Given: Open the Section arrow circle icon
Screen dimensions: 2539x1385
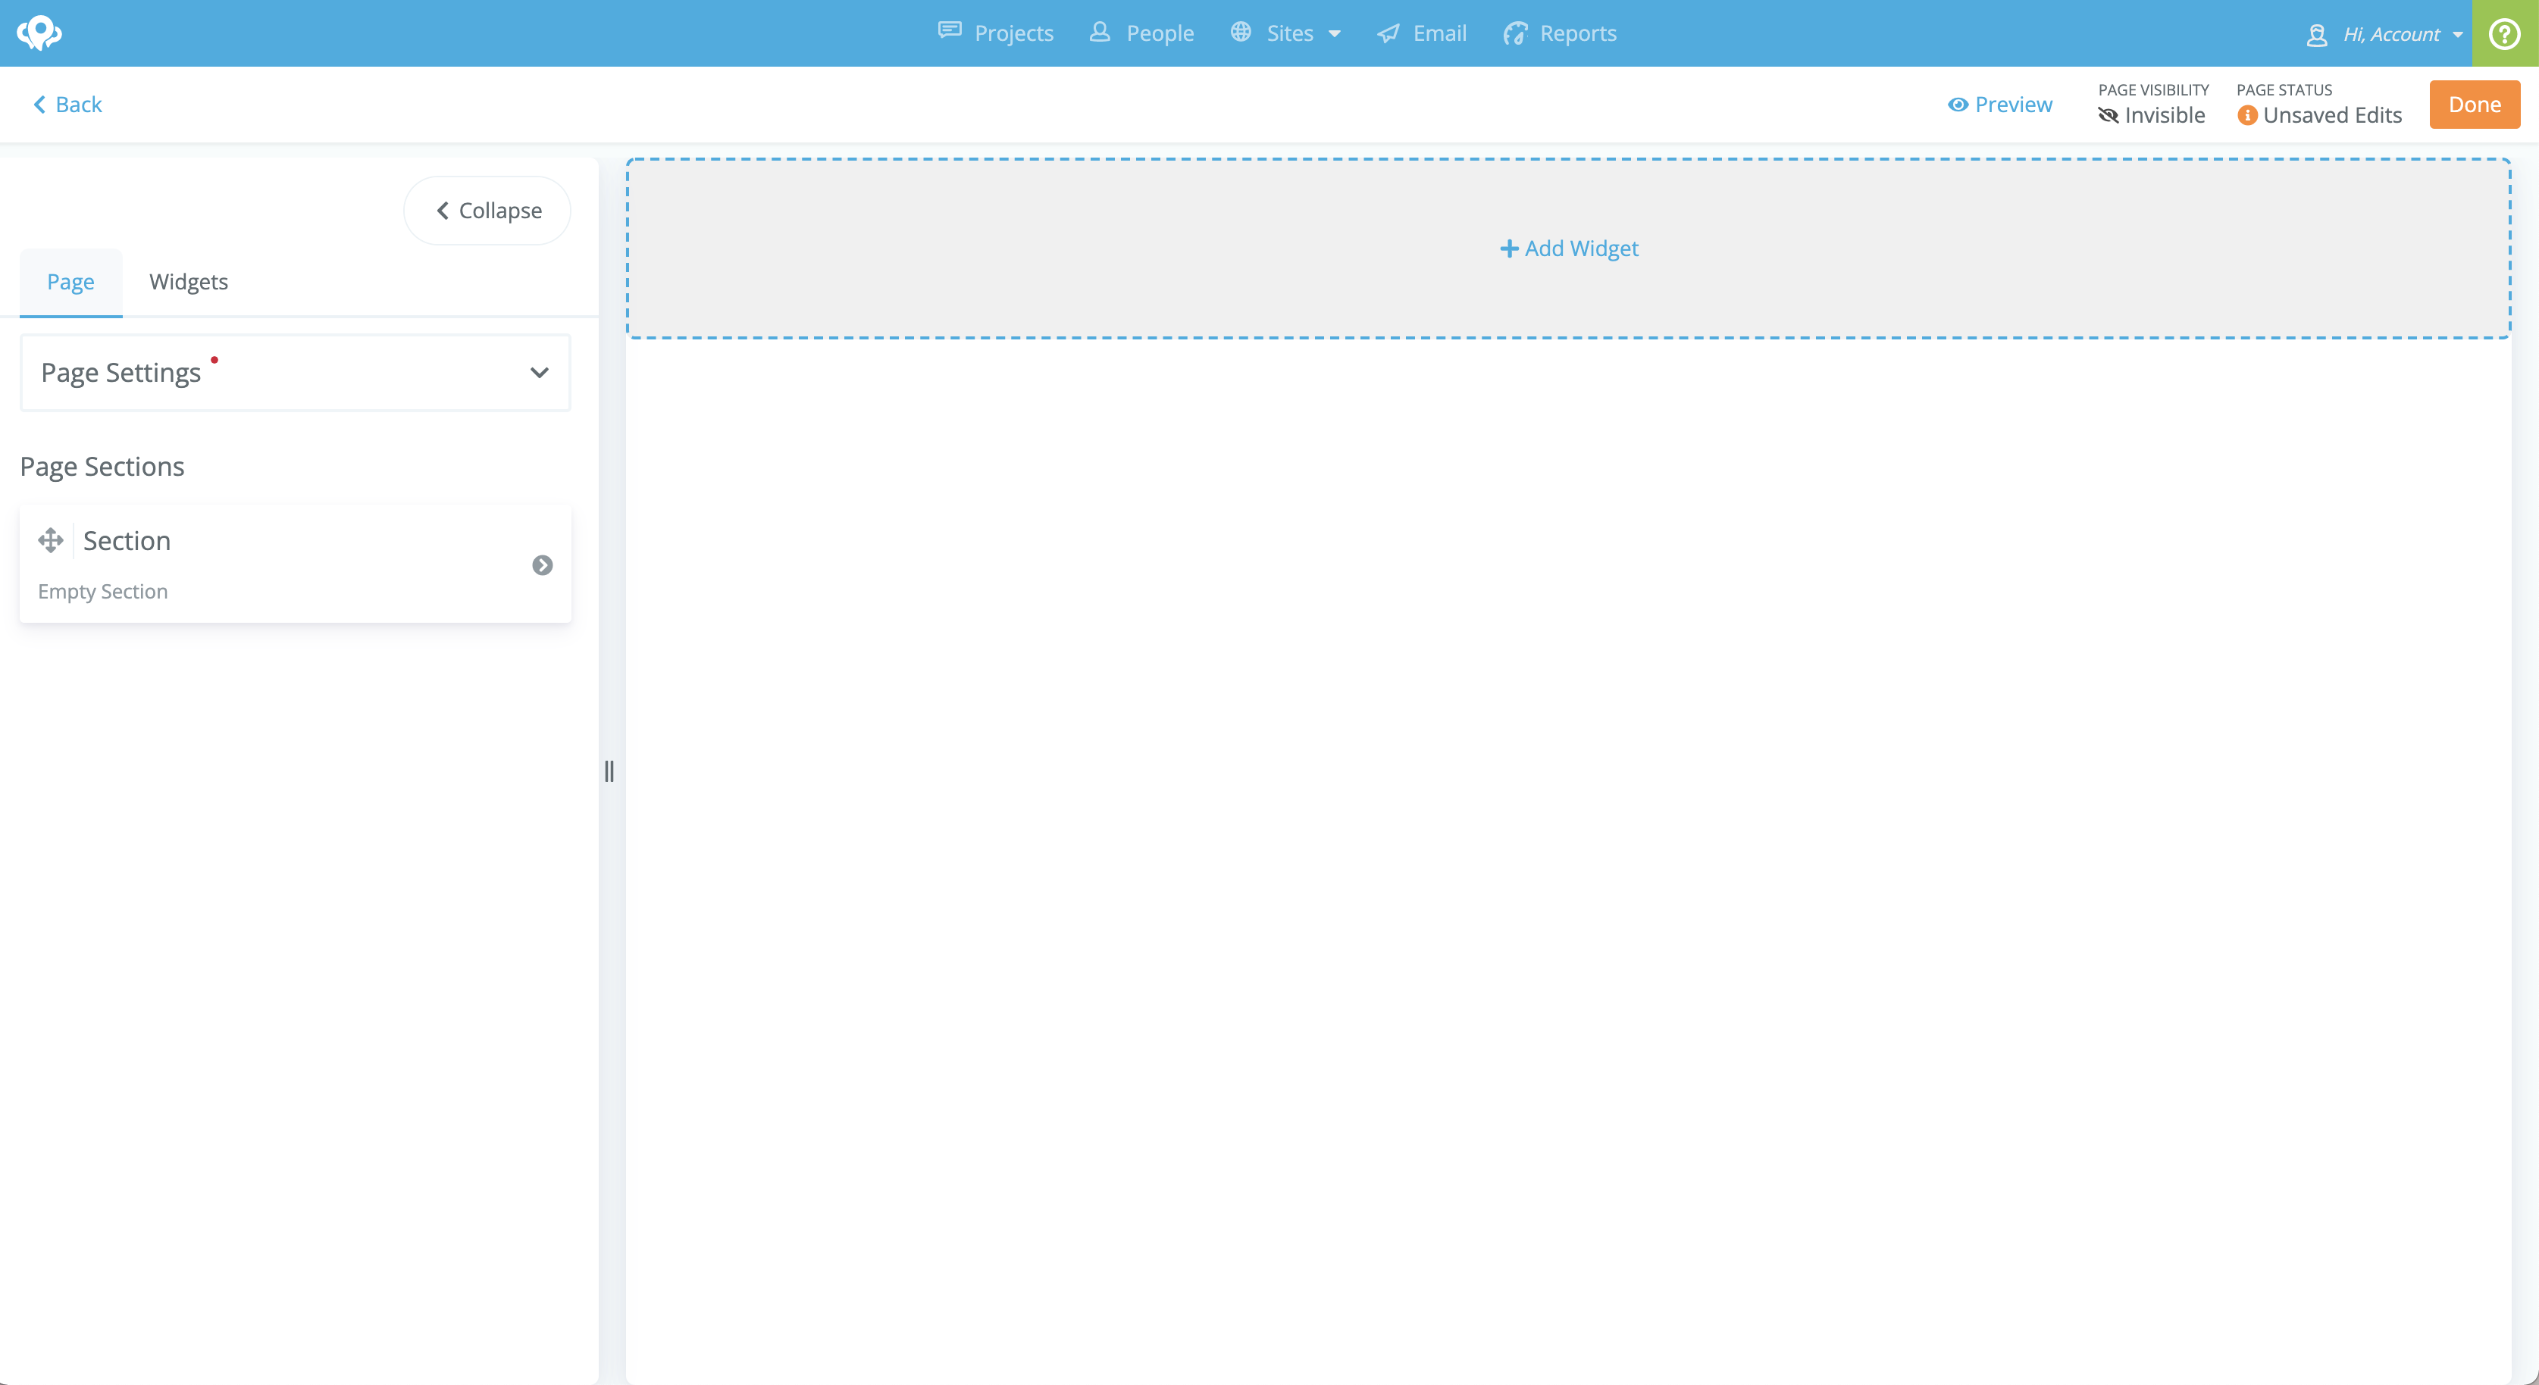Looking at the screenshot, I should [542, 564].
